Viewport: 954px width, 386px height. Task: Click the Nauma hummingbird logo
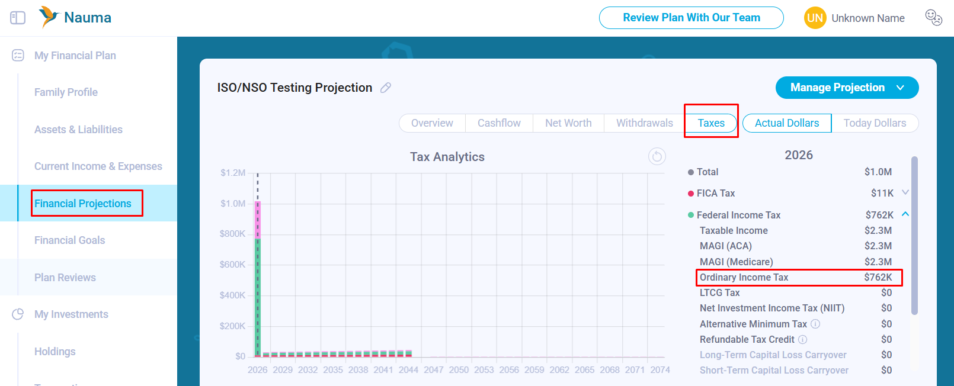click(49, 17)
